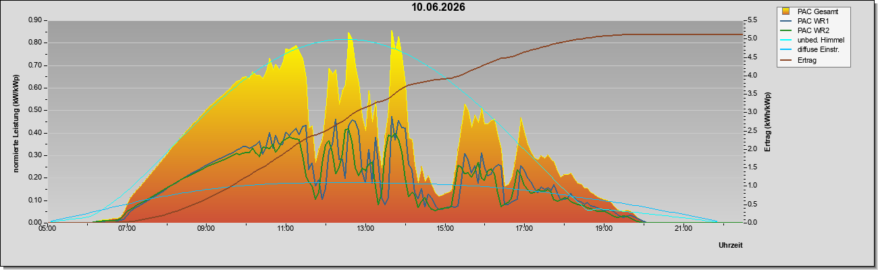Click the 0.10 left axis value

coord(36,200)
